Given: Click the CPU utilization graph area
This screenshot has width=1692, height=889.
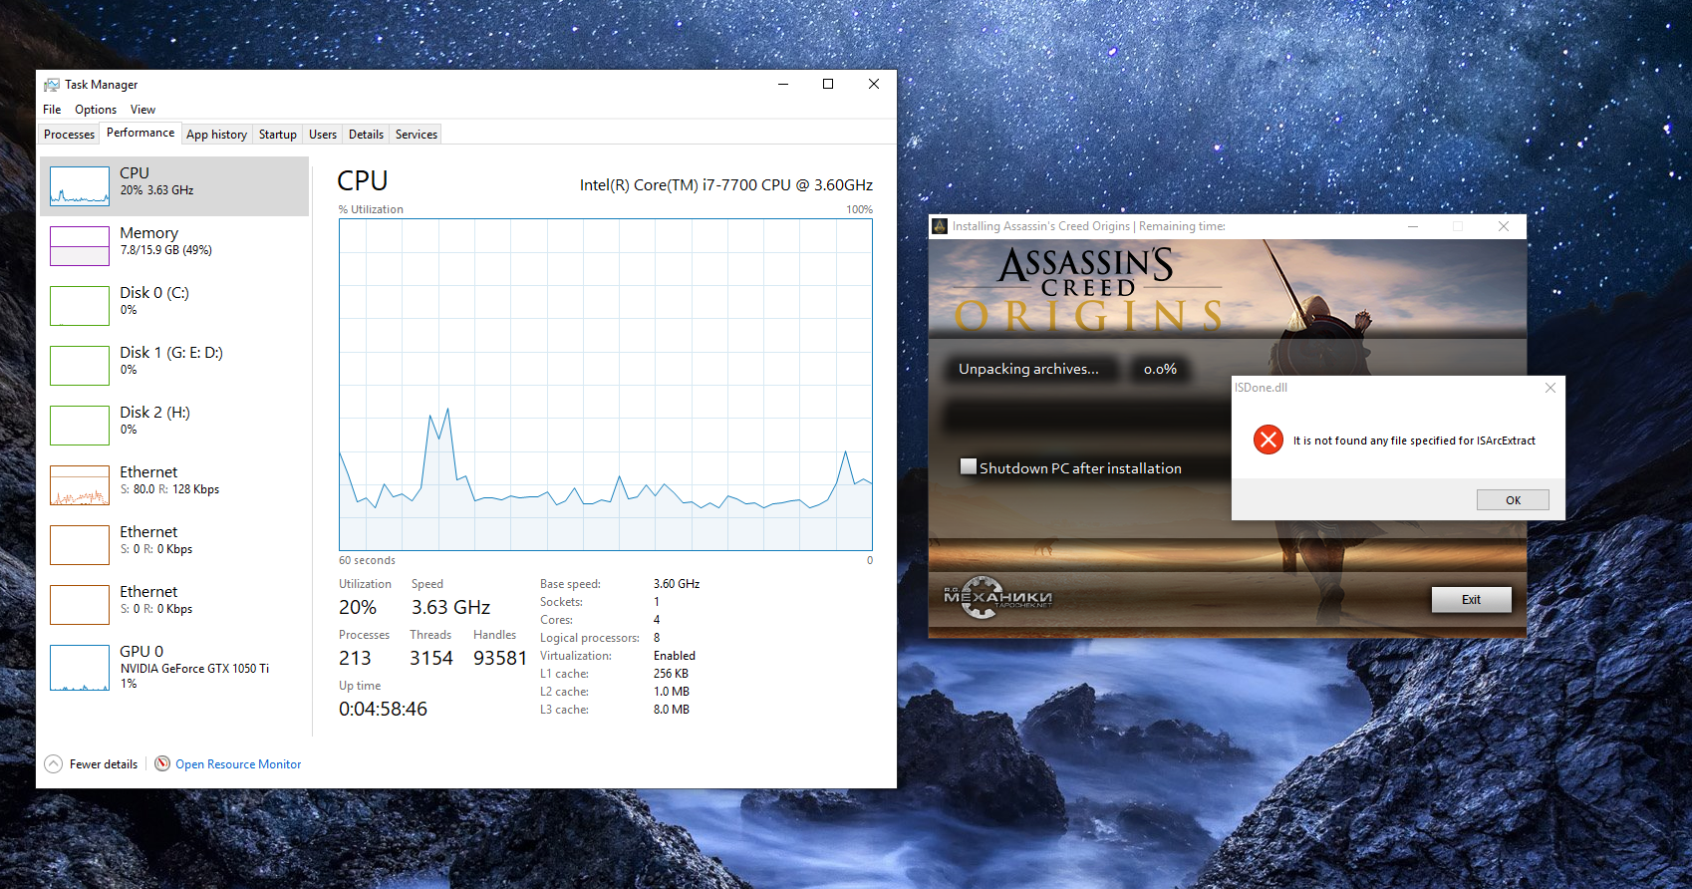Looking at the screenshot, I should [x=606, y=385].
